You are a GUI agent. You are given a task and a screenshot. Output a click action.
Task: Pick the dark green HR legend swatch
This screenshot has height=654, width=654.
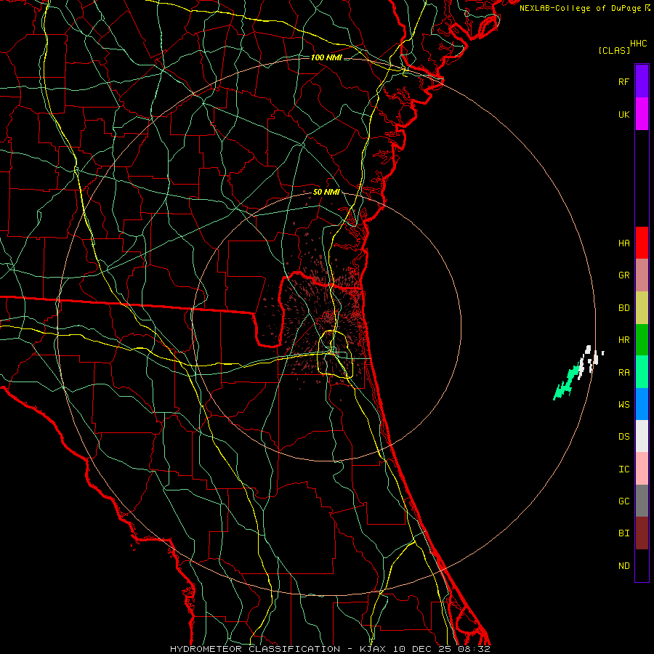[x=642, y=340]
